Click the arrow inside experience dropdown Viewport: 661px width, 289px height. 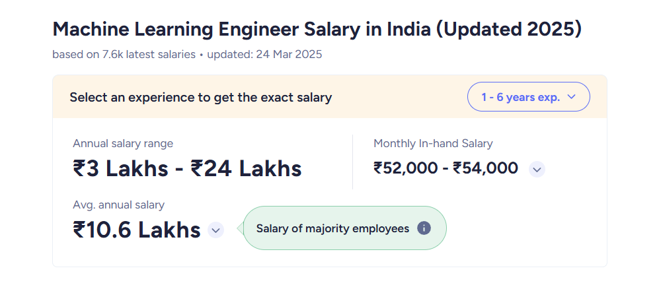[572, 97]
